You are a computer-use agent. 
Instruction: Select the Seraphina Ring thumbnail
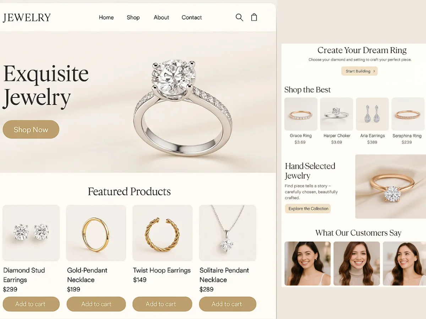click(408, 114)
